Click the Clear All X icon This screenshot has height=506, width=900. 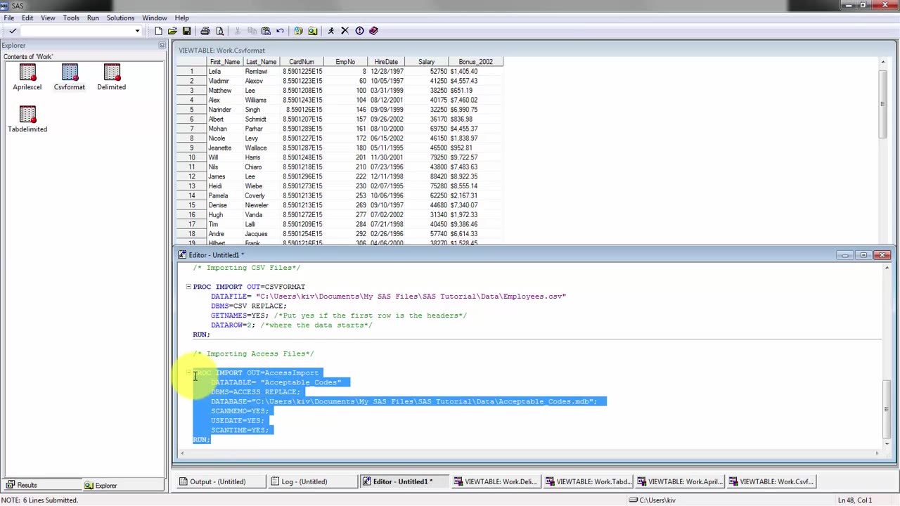[345, 31]
